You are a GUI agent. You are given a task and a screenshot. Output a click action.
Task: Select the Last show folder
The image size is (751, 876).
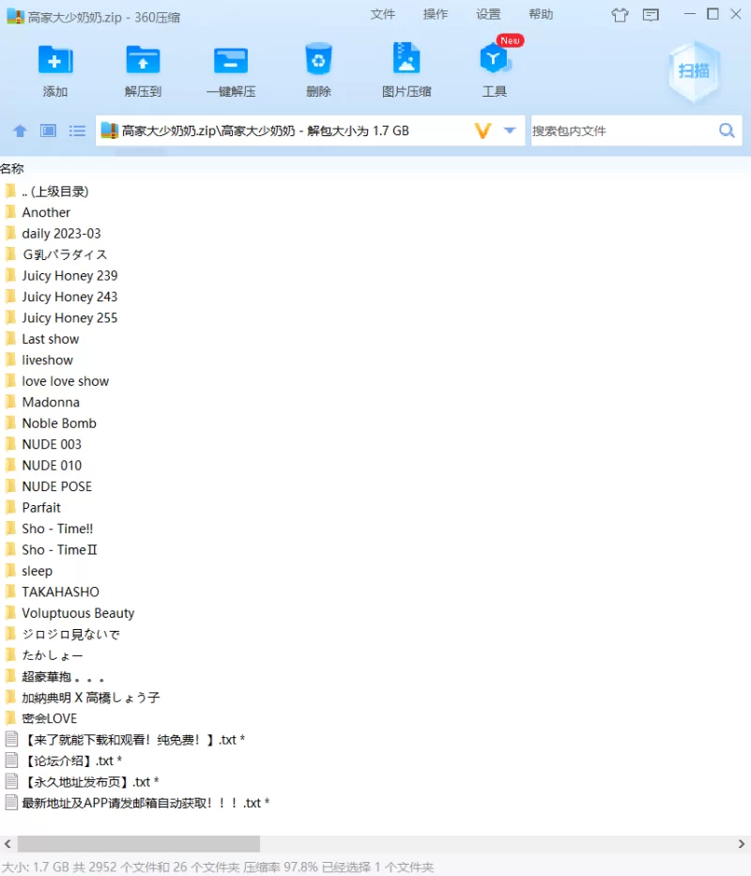[x=51, y=339]
